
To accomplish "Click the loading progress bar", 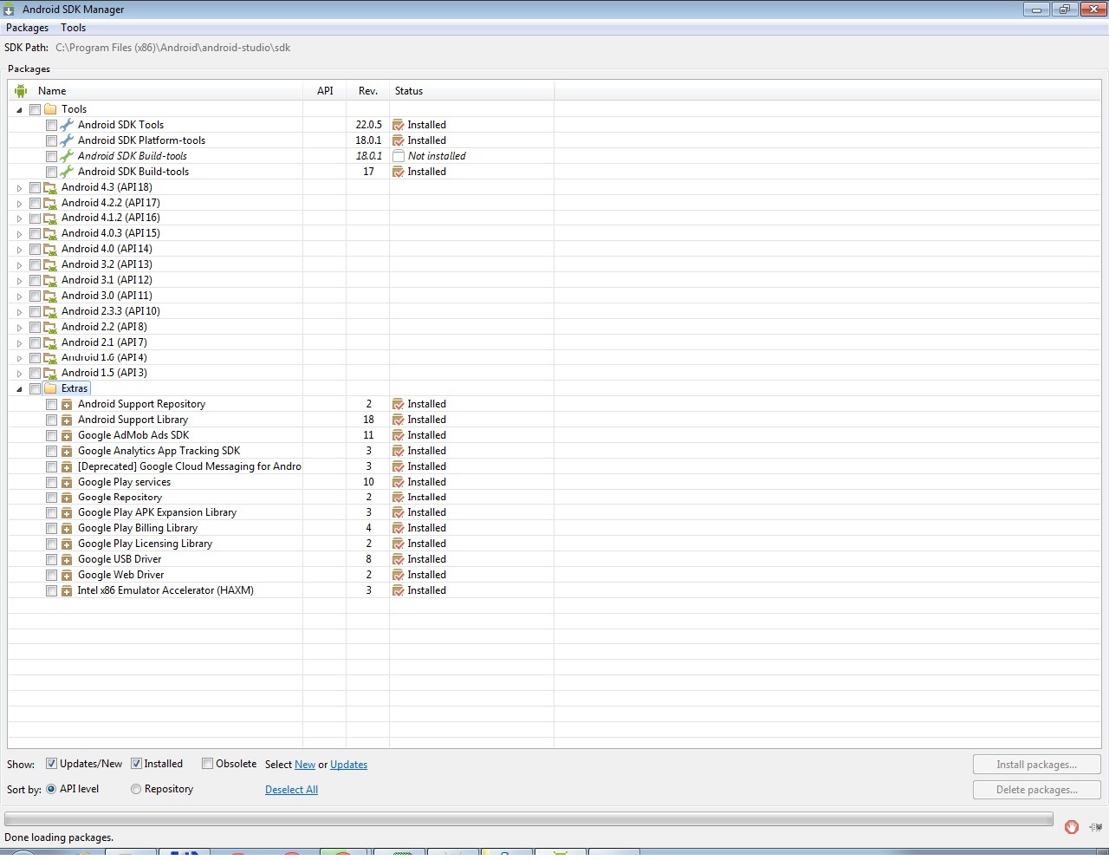I will (x=529, y=819).
